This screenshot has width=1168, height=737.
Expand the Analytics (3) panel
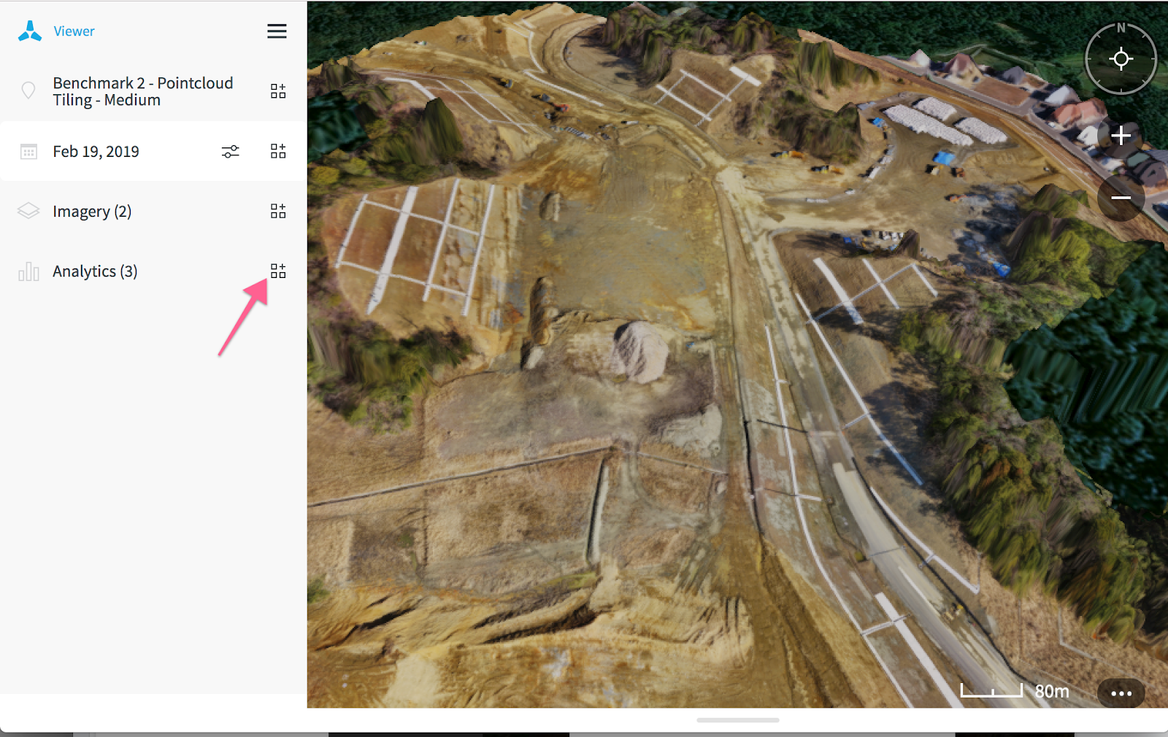[278, 271]
